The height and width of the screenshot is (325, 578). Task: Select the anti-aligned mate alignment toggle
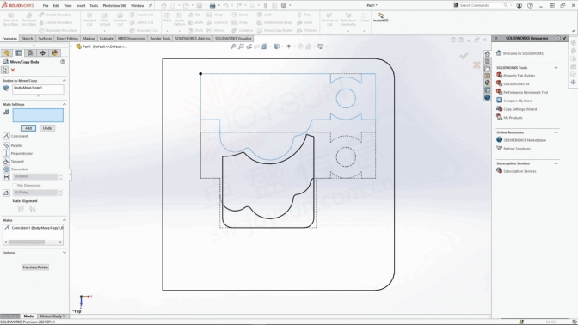[33, 209]
